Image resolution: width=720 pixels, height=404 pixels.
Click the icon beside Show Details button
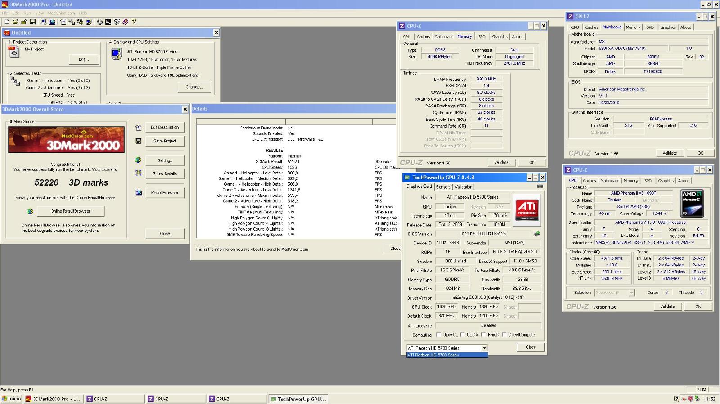point(139,173)
